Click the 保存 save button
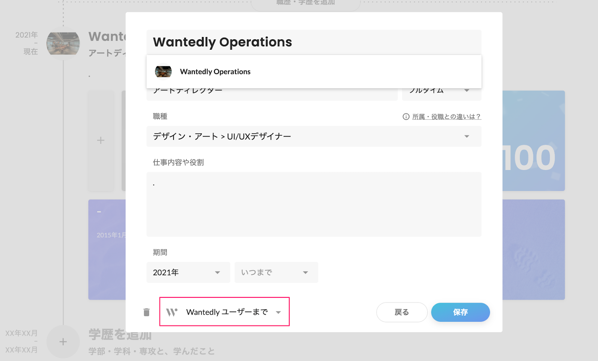 click(x=460, y=312)
